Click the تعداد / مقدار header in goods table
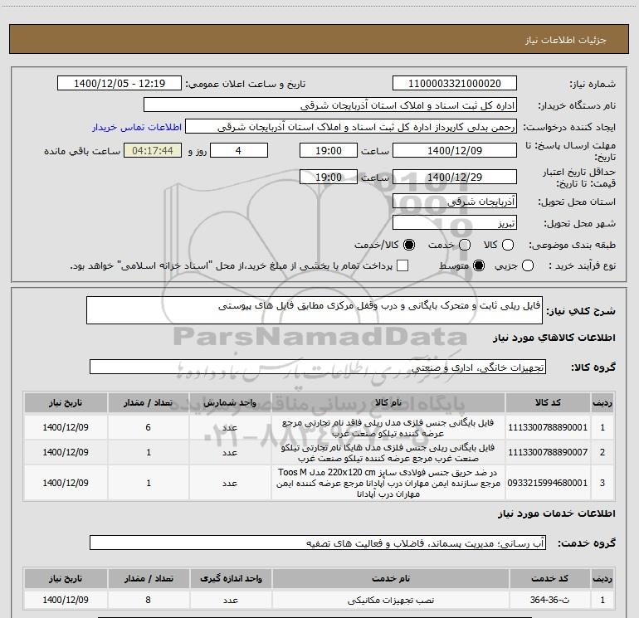Viewport: 639px width, 618px height. point(148,402)
